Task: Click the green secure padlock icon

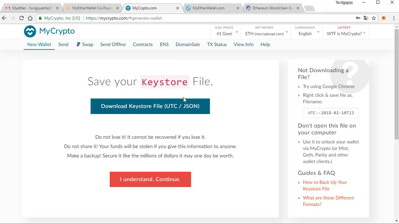Action: click(40, 18)
